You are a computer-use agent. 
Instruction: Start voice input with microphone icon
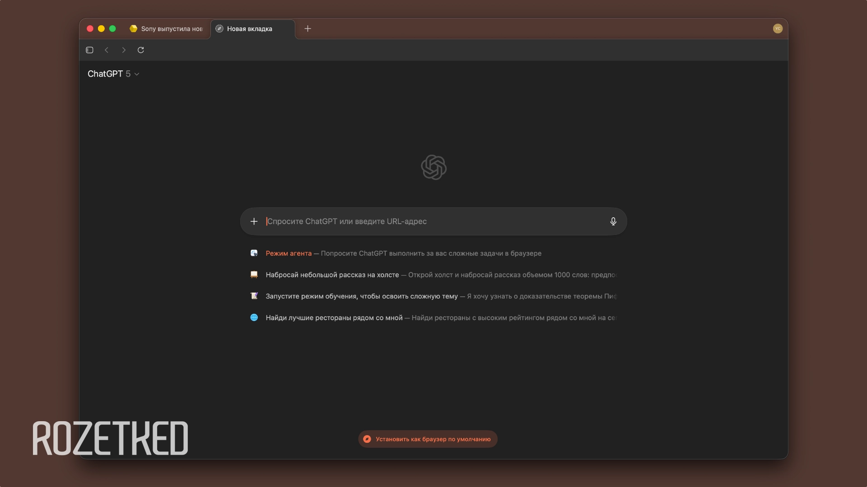click(613, 221)
